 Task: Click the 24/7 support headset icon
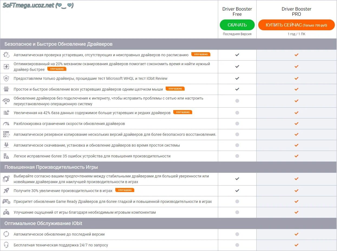pos(6,245)
